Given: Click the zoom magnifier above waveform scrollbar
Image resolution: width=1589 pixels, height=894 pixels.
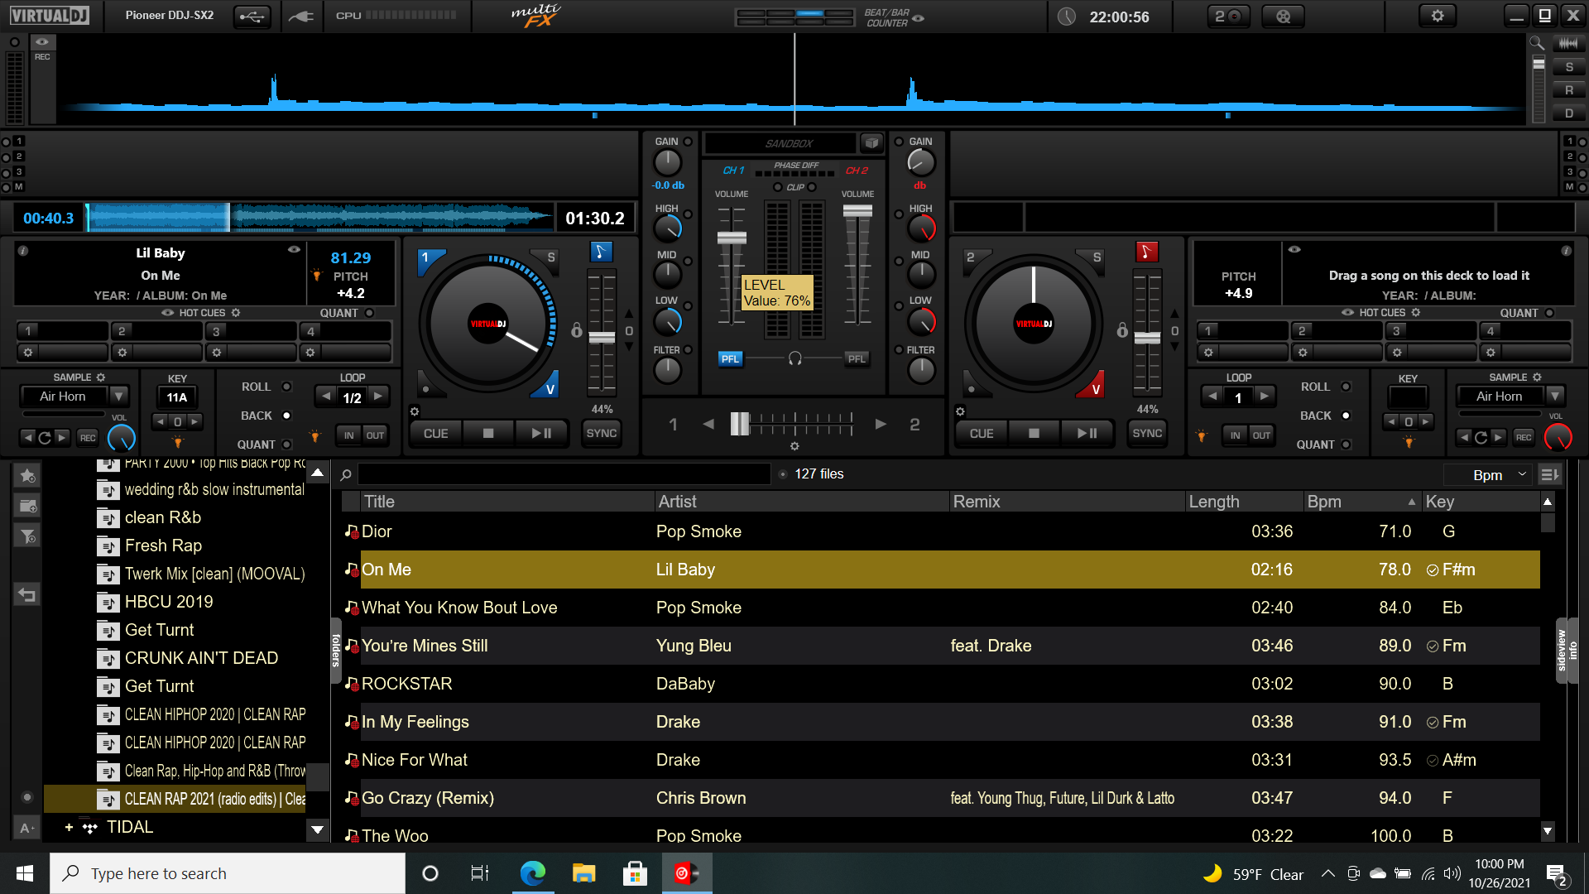Looking at the screenshot, I should pyautogui.click(x=1537, y=43).
